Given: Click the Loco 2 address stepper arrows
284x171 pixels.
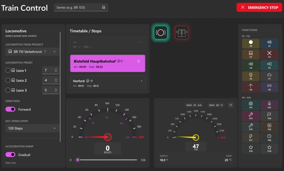Looking at the screenshot, I should point(56,80).
